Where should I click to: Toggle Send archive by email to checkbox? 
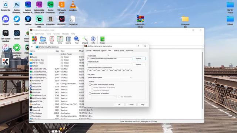90,93
